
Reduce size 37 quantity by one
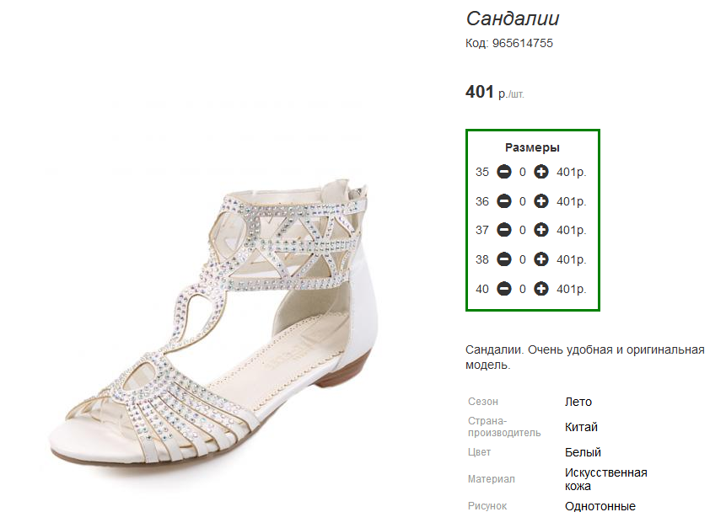click(503, 230)
